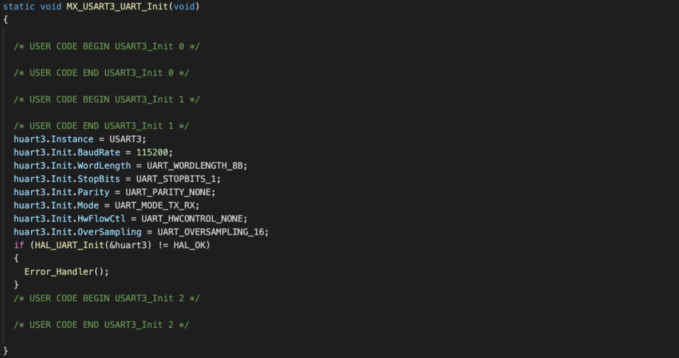
Task: Click the USER CODE BEGIN USART3_Init 0 comment
Action: click(x=107, y=46)
